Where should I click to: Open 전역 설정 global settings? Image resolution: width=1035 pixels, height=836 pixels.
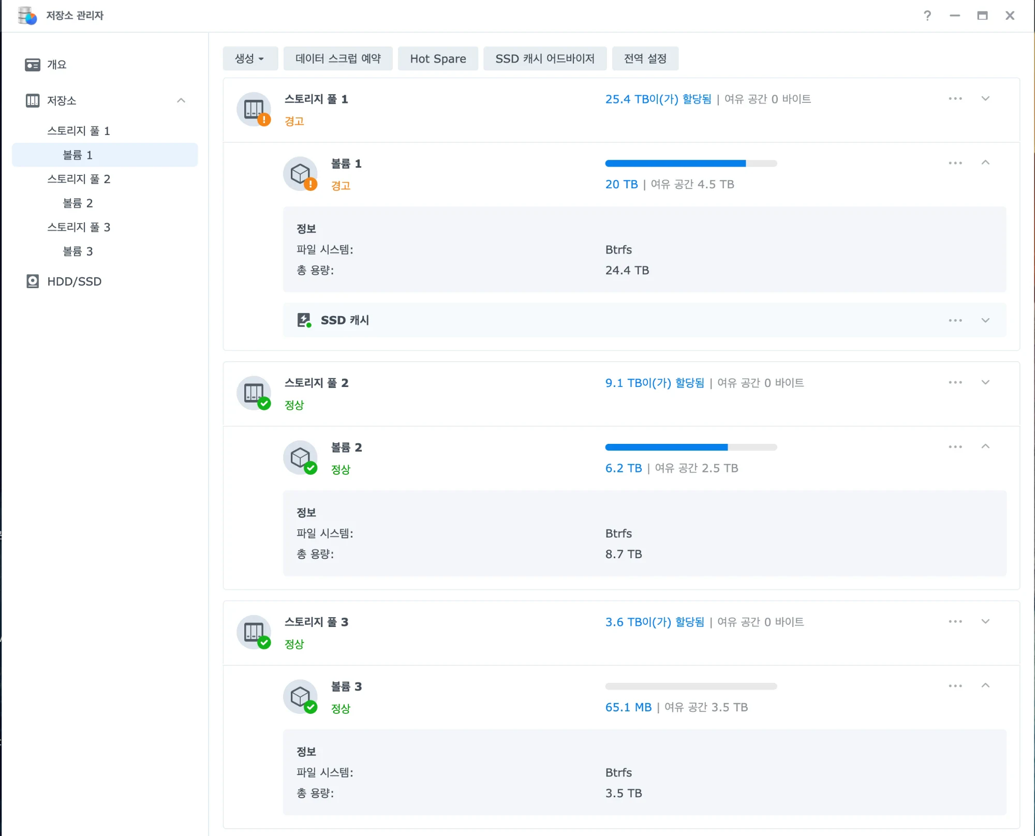(645, 58)
